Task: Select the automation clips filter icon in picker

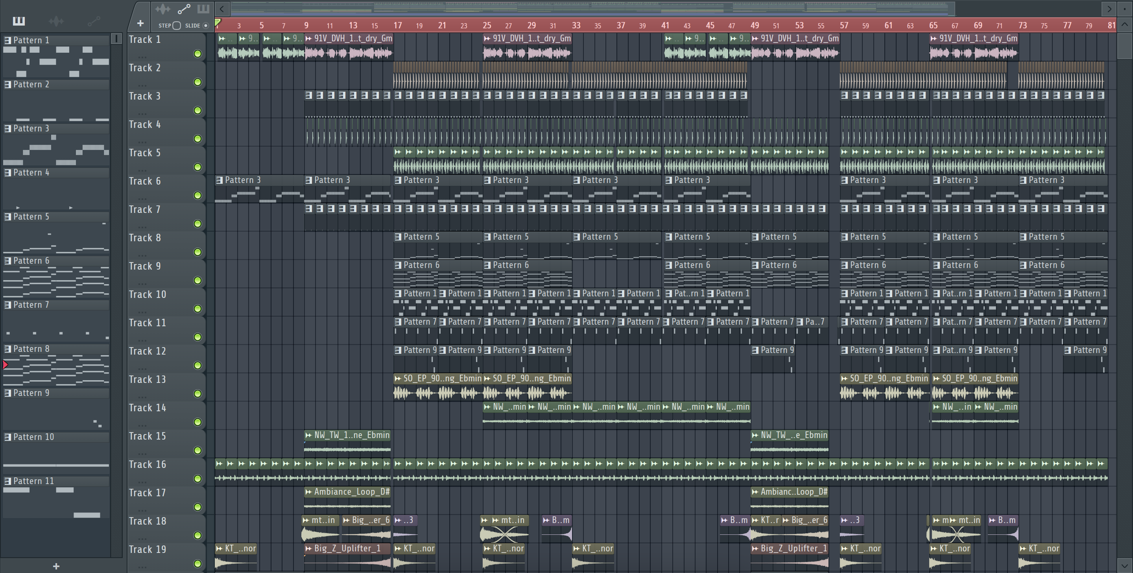Action: pyautogui.click(x=94, y=21)
